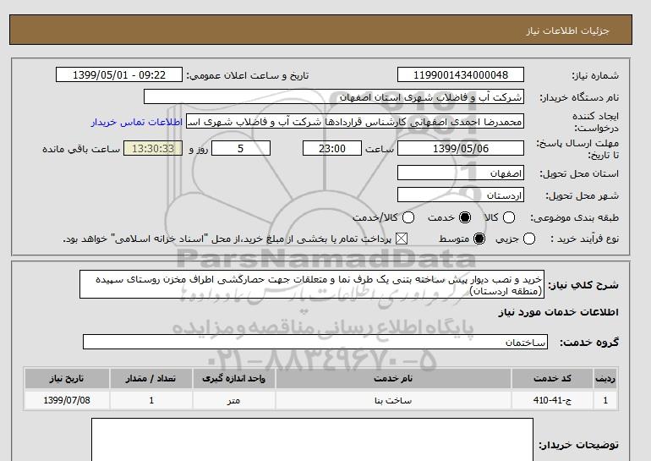Click the تاریخ نیاز column header

(67, 378)
